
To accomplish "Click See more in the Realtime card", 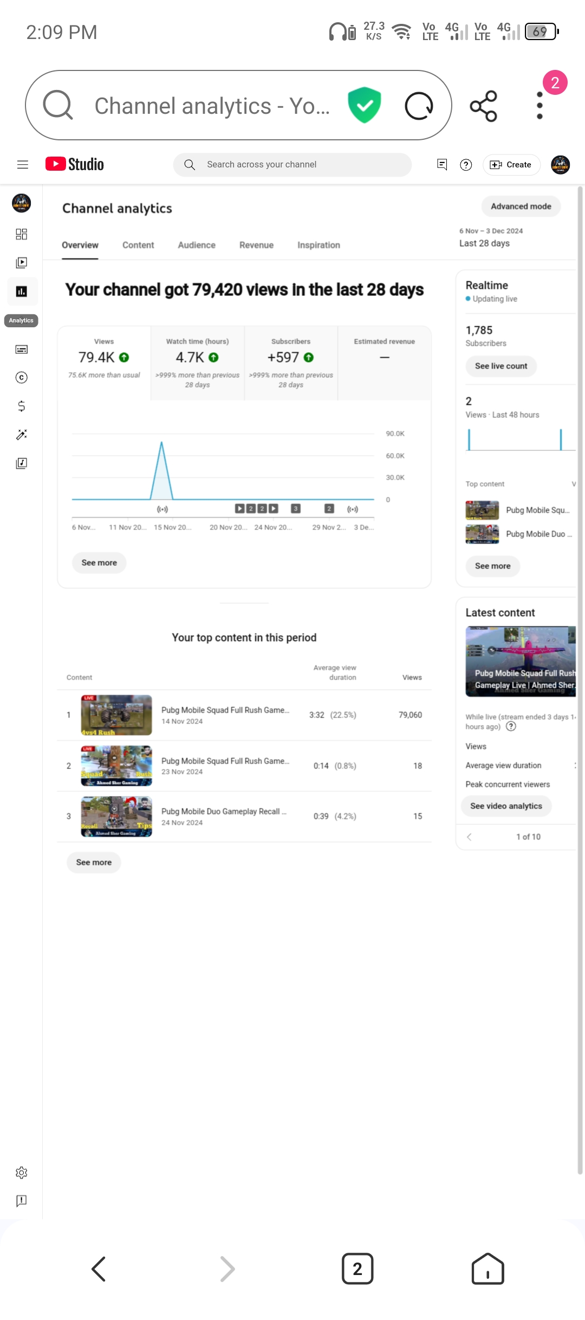I will (492, 566).
